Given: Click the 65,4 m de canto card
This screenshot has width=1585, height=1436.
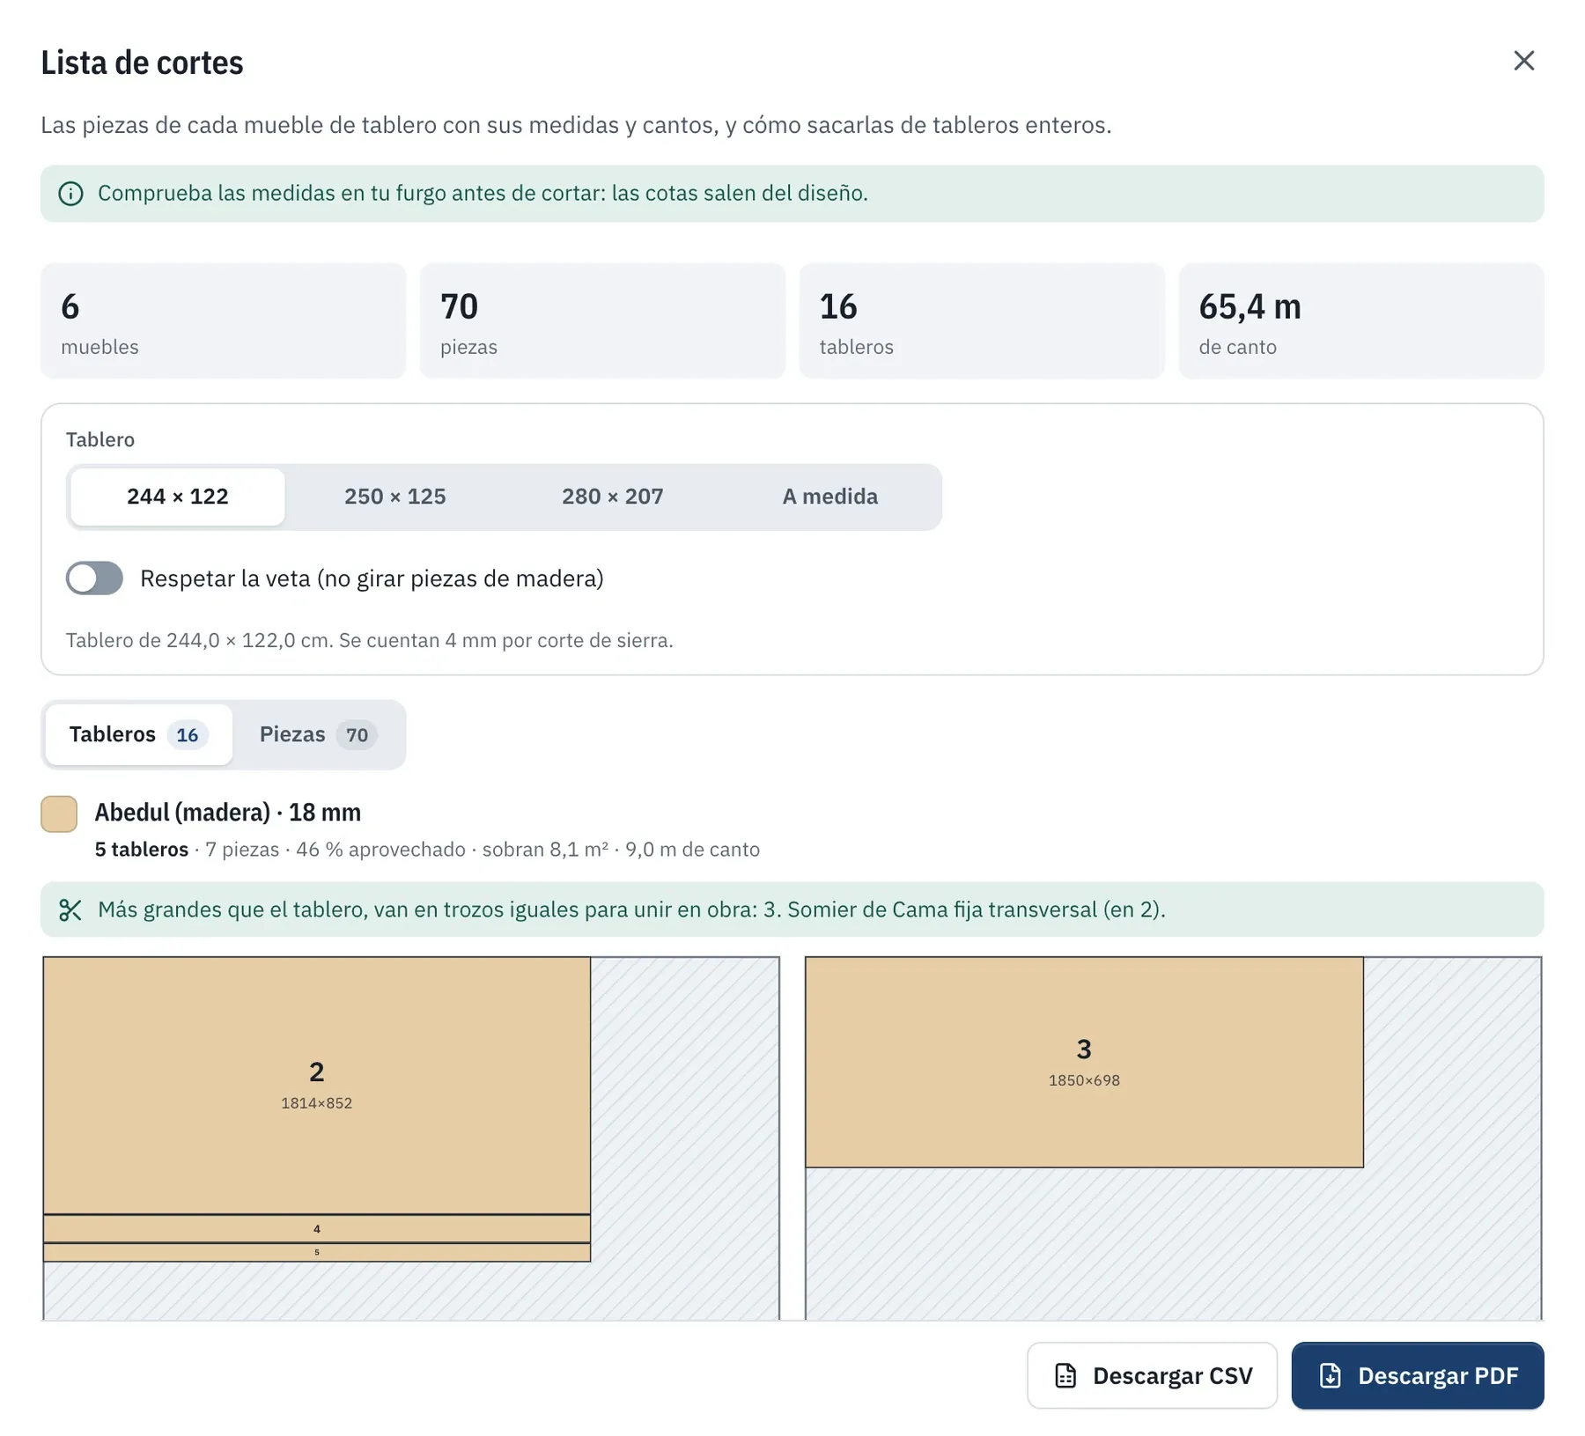Looking at the screenshot, I should (1361, 321).
